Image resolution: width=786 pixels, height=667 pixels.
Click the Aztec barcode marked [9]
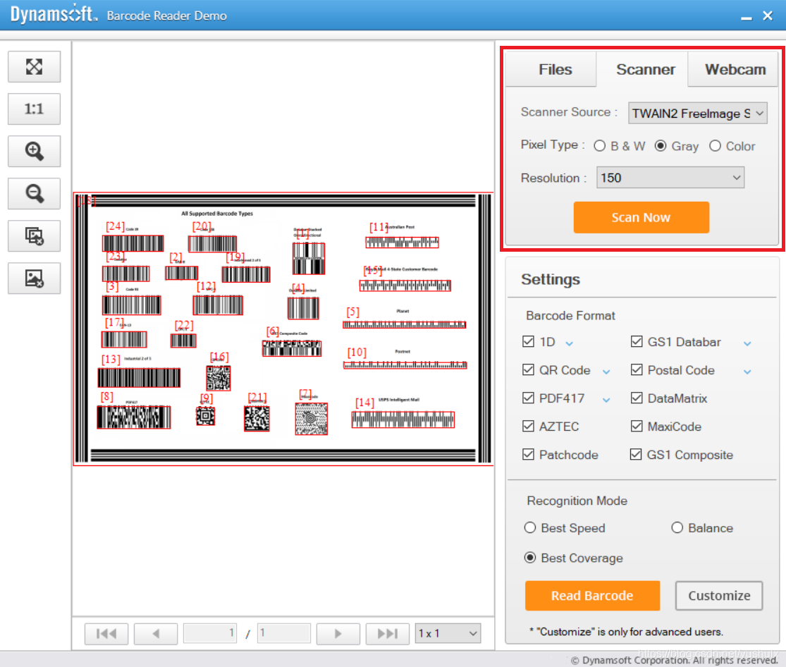(206, 416)
